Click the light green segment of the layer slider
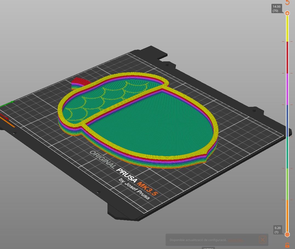 [287, 184]
